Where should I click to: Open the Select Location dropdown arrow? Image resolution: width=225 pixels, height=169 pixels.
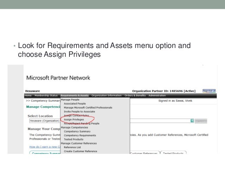point(192,121)
